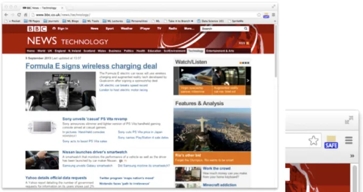Screen dimensions: 363x192
Task: Close the BBC News - Technology tab
Action: point(62,8)
